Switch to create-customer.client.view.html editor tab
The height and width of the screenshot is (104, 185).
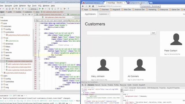50,15
